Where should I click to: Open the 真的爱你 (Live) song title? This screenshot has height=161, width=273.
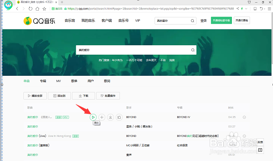pyautogui.click(x=37, y=136)
